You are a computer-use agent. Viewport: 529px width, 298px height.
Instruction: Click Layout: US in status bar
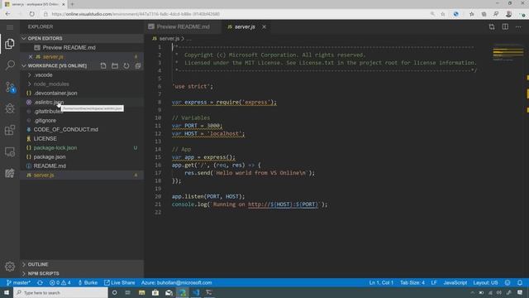tap(485, 283)
